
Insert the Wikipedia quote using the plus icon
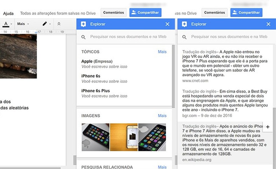pyautogui.click(x=267, y=127)
